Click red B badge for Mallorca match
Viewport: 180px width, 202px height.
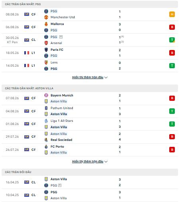click(x=172, y=27)
